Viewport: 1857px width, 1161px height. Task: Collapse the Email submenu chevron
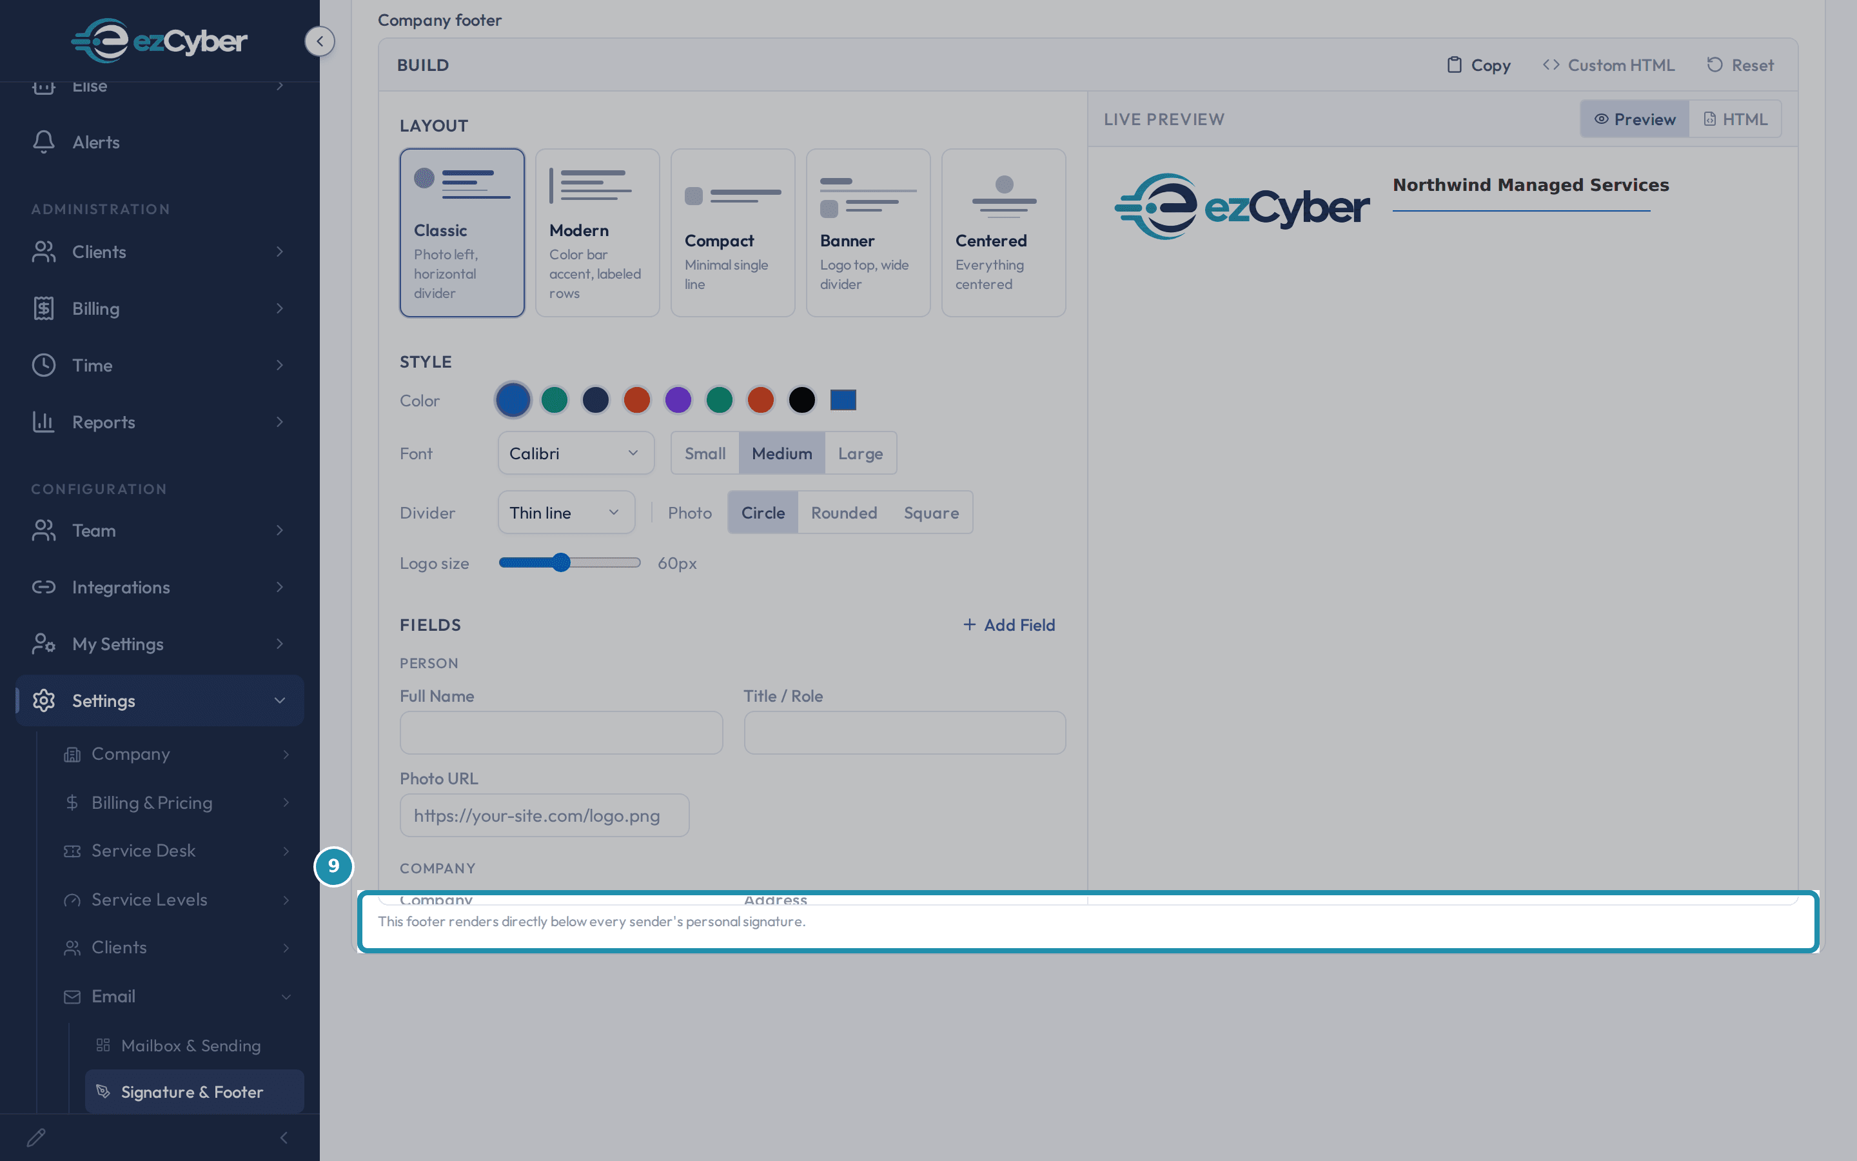click(286, 997)
